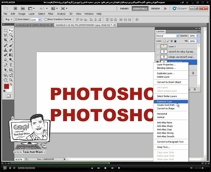The image size is (211, 172).
Task: Choose Rasterize Type from context menu
Action: 171,102
